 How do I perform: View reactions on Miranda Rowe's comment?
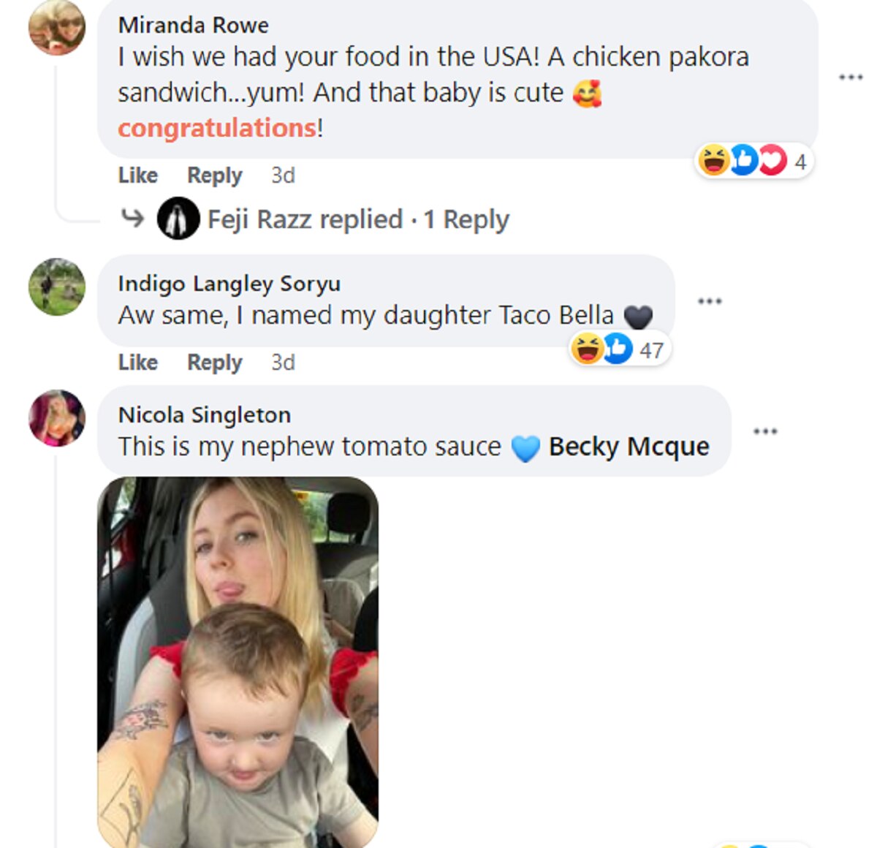(x=753, y=161)
